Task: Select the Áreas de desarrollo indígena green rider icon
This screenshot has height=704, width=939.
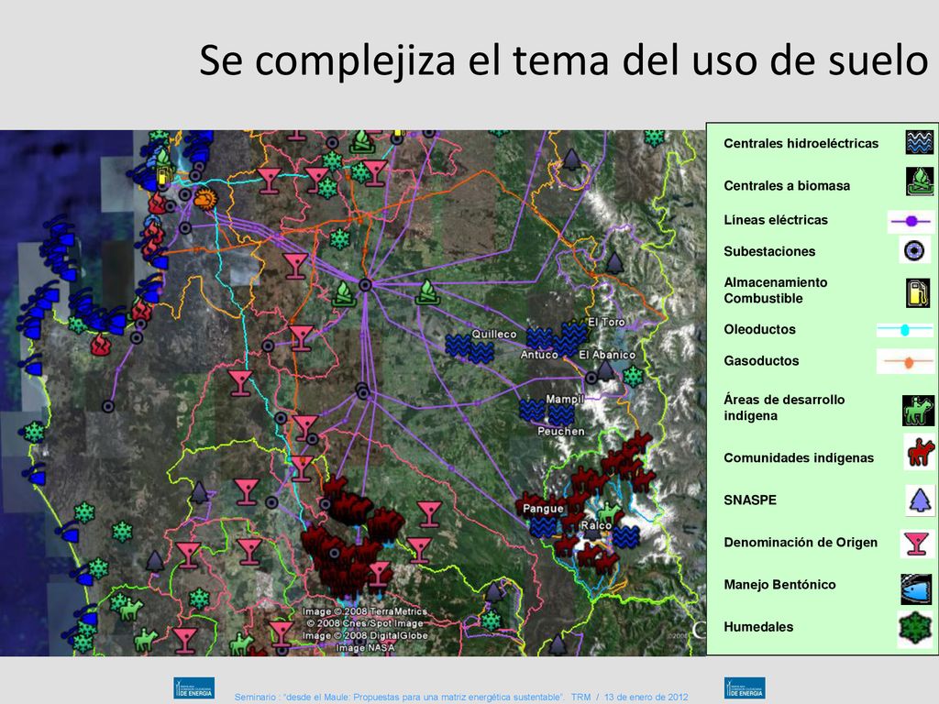Action: pos(918,411)
